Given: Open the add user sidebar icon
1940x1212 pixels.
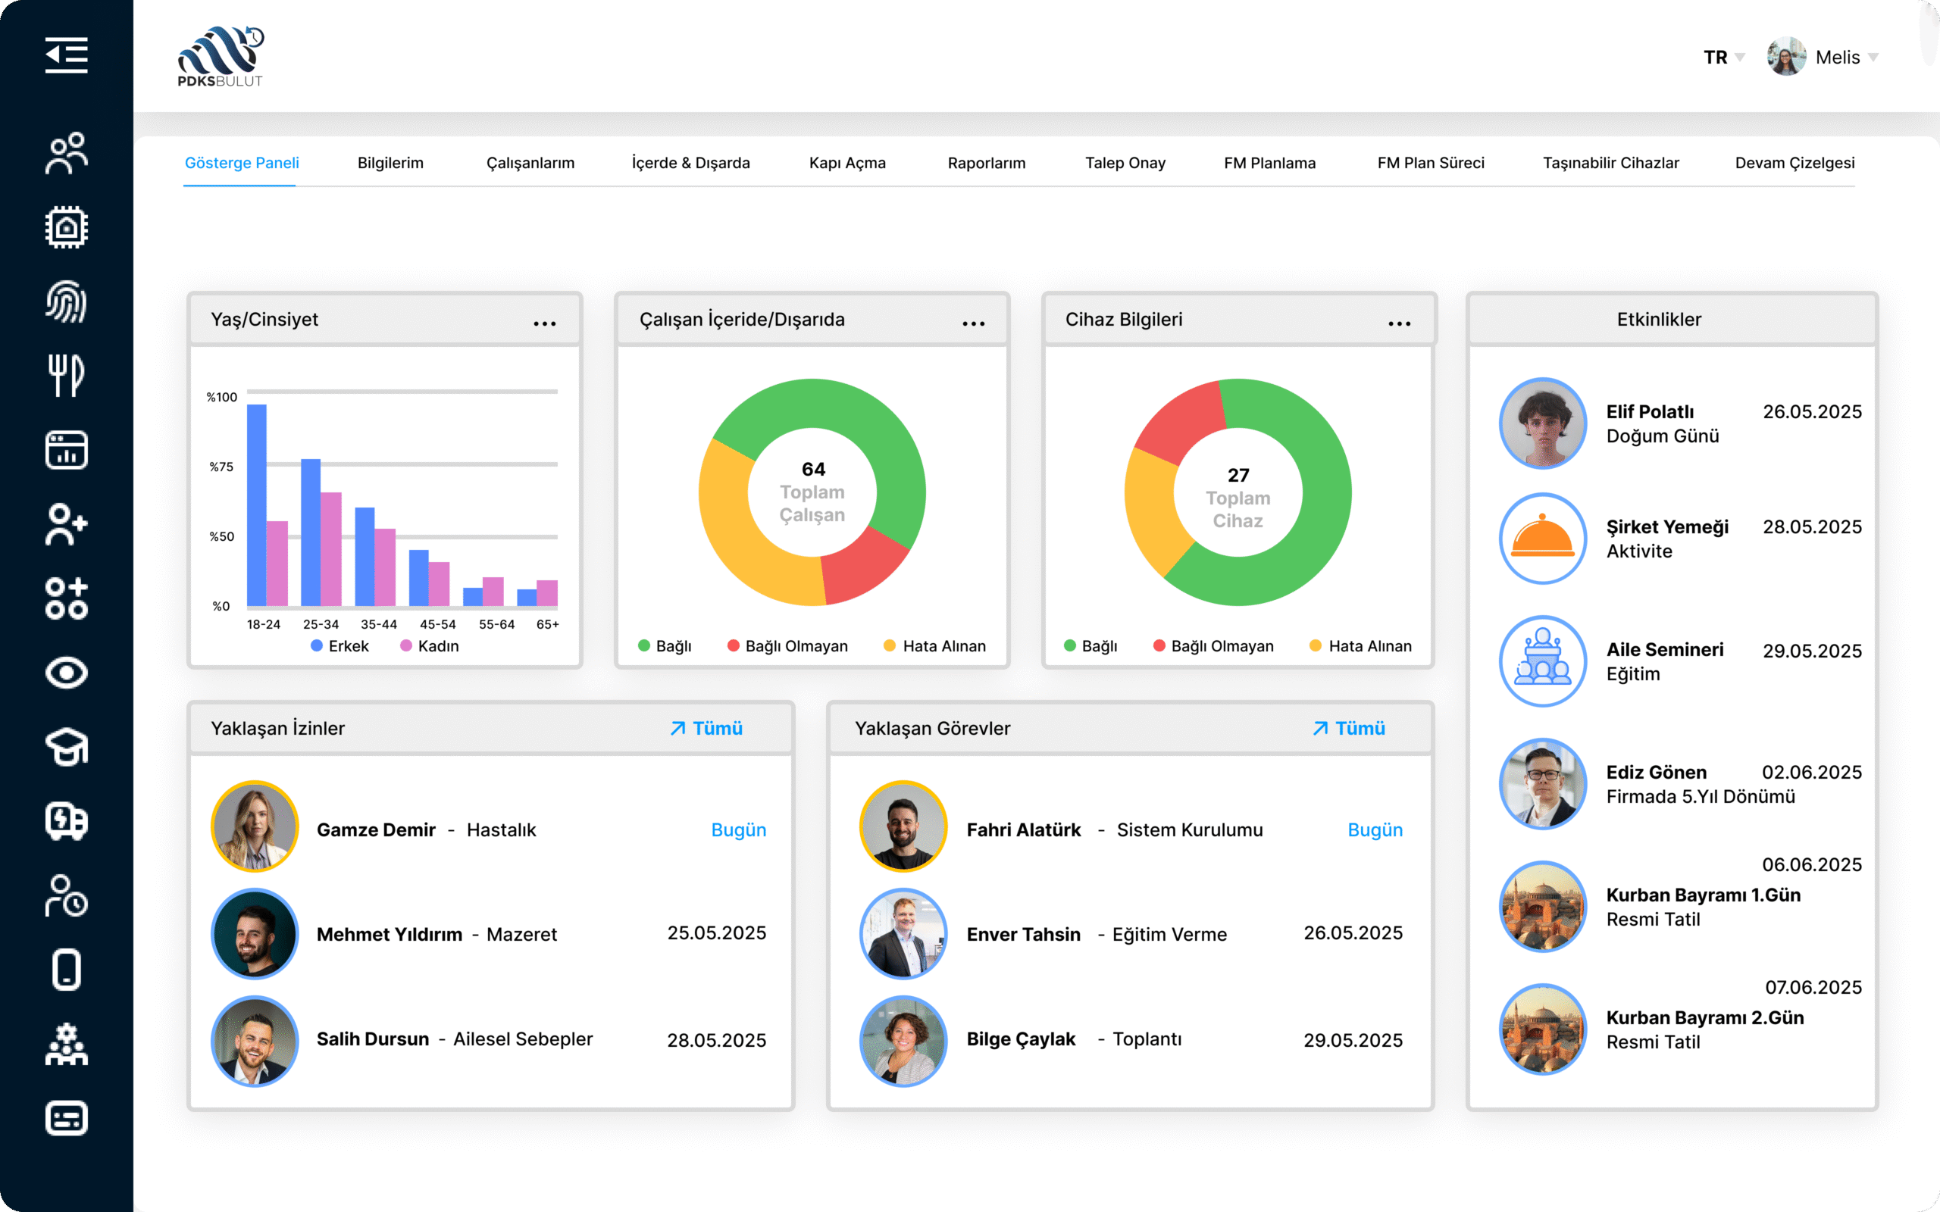Looking at the screenshot, I should coord(66,524).
